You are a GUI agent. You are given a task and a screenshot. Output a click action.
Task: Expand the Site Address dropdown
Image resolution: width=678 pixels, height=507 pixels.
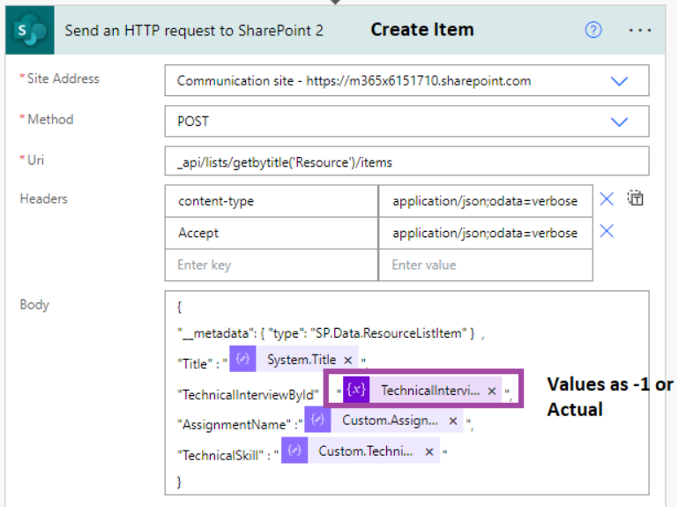pos(619,81)
